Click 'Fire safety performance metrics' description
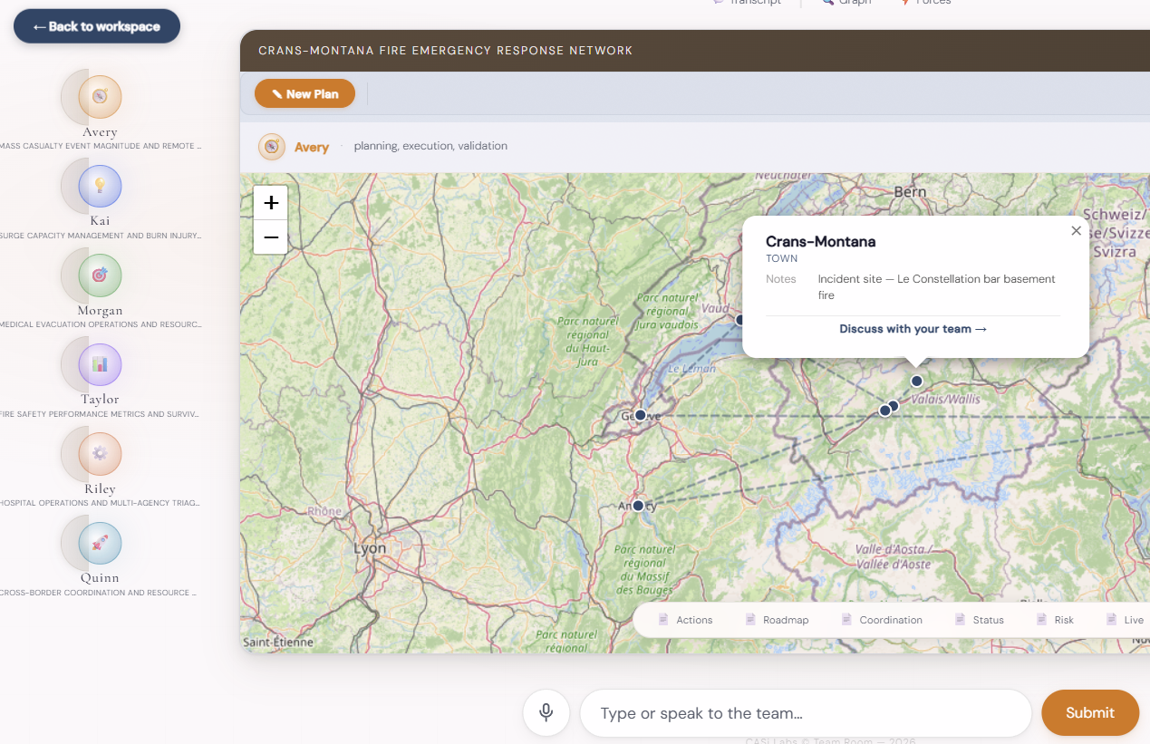1150x744 pixels. point(100,414)
